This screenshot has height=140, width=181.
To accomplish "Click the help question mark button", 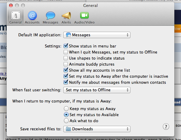I will click(x=166, y=127).
